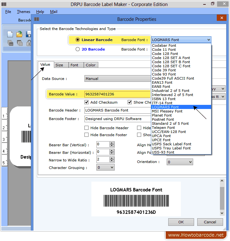
Task: Click the Save floppy disk icon in the main toolbar
Action: 28,34
